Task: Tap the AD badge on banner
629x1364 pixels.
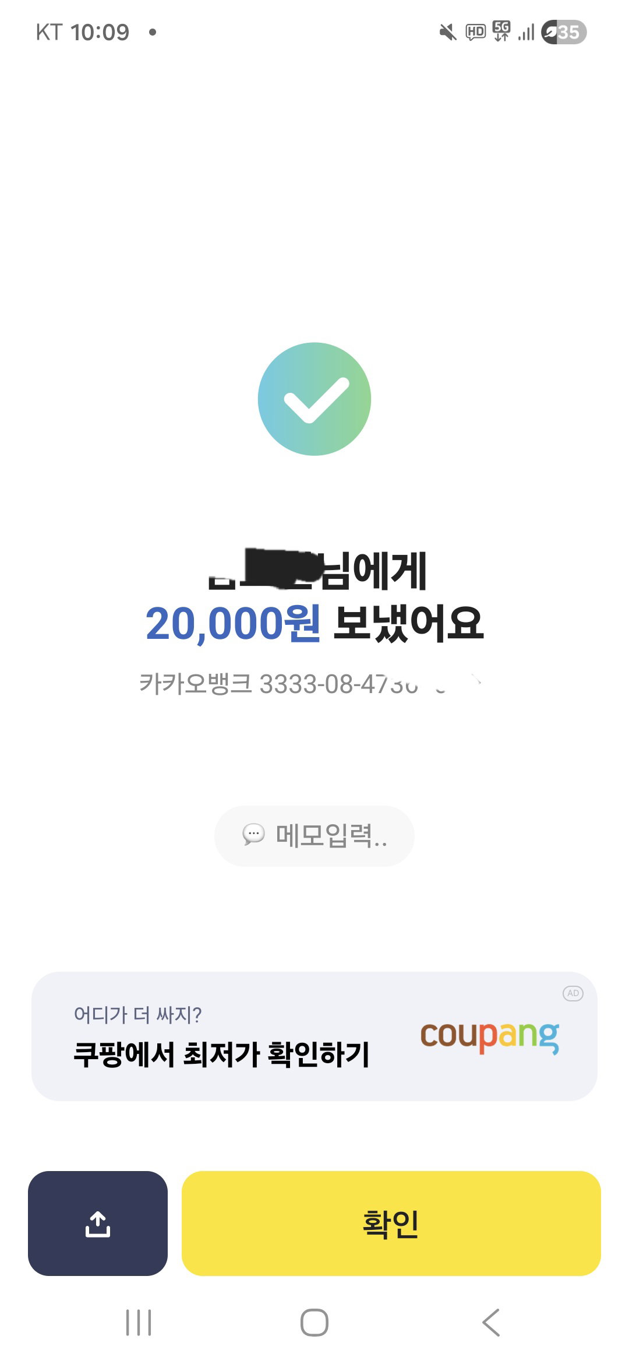Action: point(573,993)
